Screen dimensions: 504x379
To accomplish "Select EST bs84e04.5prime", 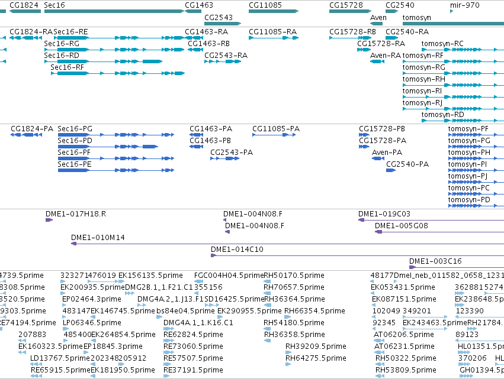I will click(186, 311).
